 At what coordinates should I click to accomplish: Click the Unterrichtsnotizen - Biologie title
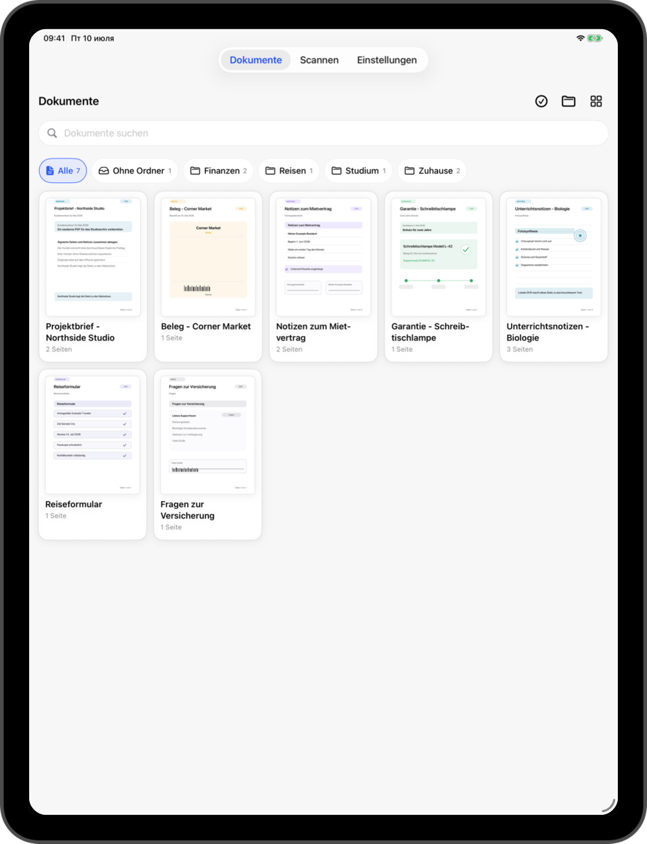point(548,332)
